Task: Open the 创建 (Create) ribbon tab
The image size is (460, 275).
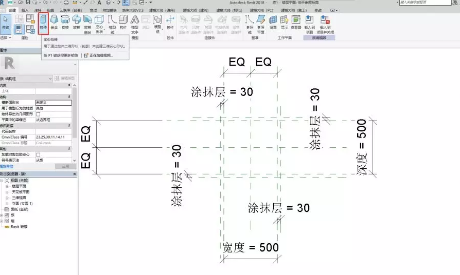Action: click(12, 10)
